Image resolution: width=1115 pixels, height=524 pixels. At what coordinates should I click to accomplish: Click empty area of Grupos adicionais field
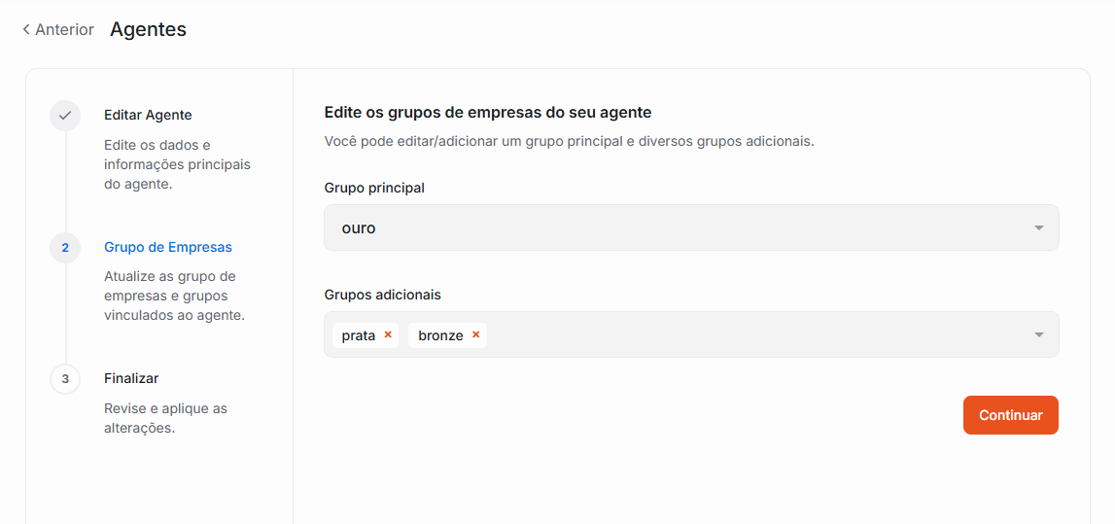(x=758, y=335)
